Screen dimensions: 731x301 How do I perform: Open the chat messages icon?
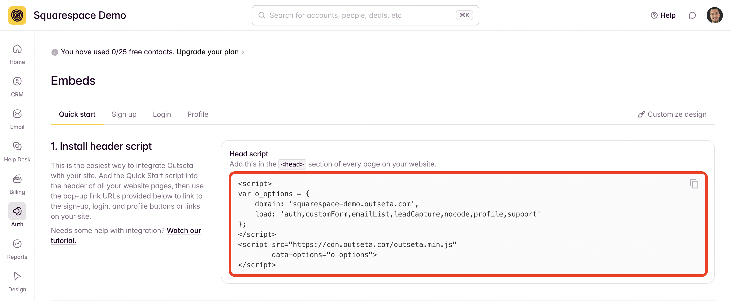coord(692,15)
